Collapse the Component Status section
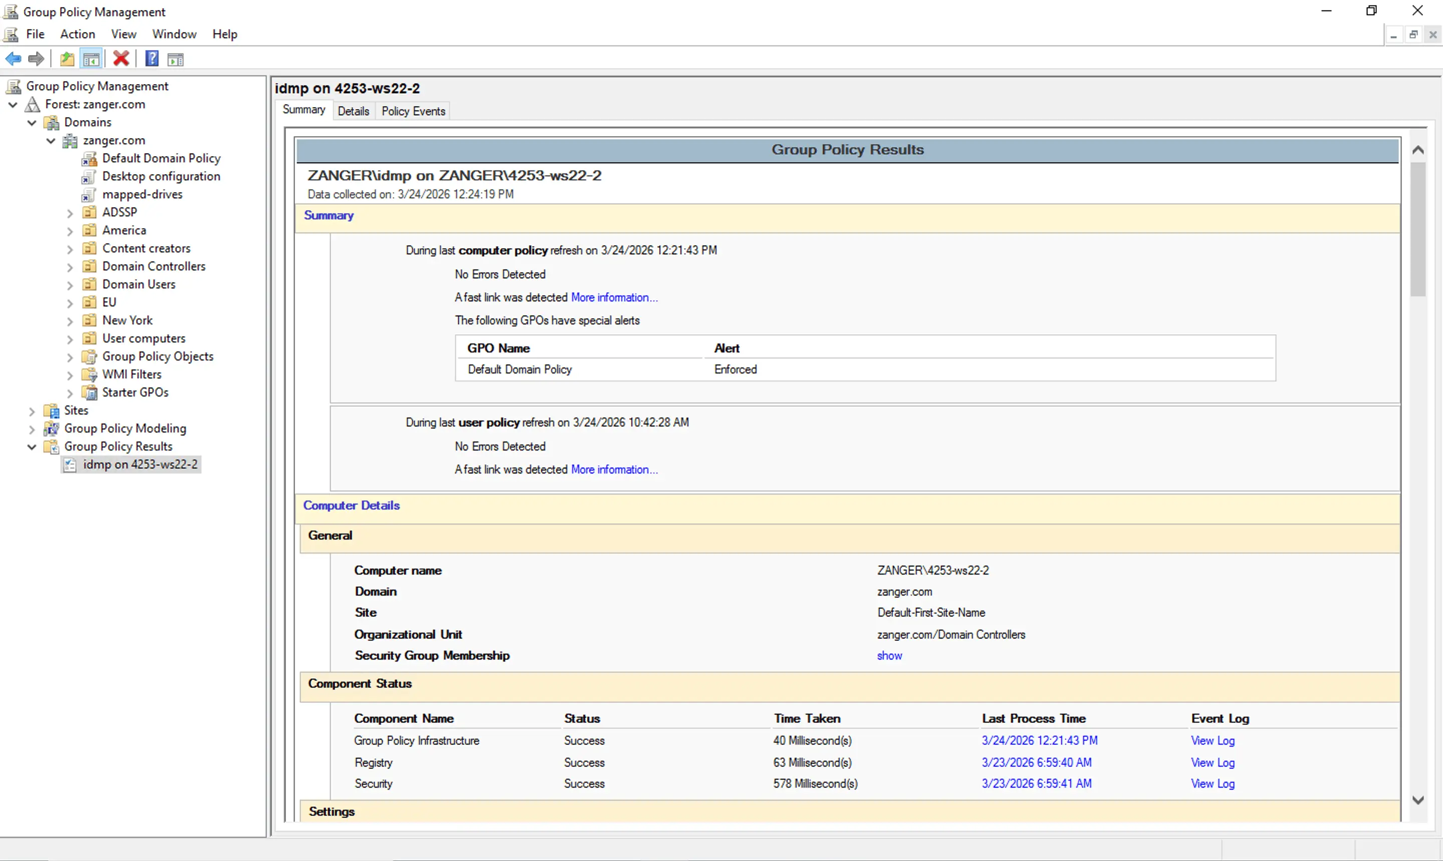 359,683
